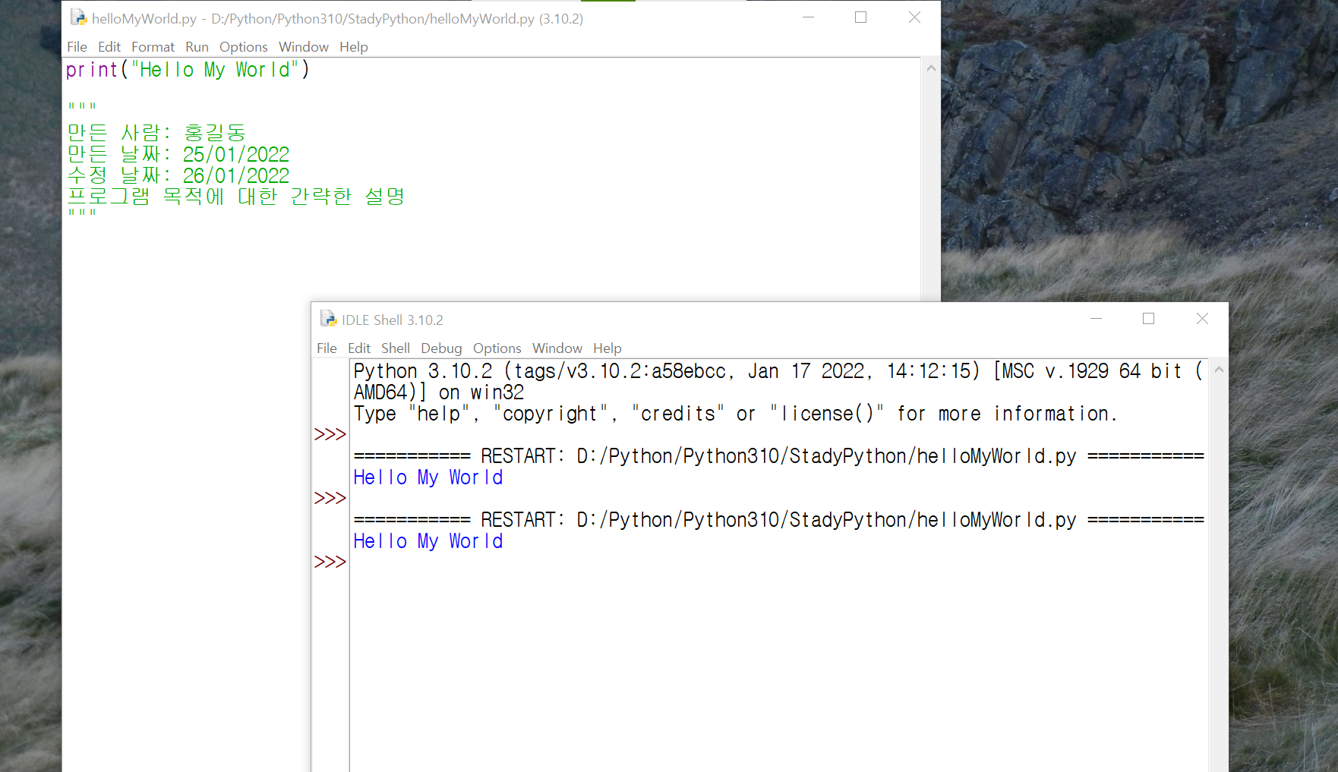Open Edit menu in helloMyWorld.py editor
Image resolution: width=1338 pixels, height=772 pixels.
pyautogui.click(x=109, y=47)
